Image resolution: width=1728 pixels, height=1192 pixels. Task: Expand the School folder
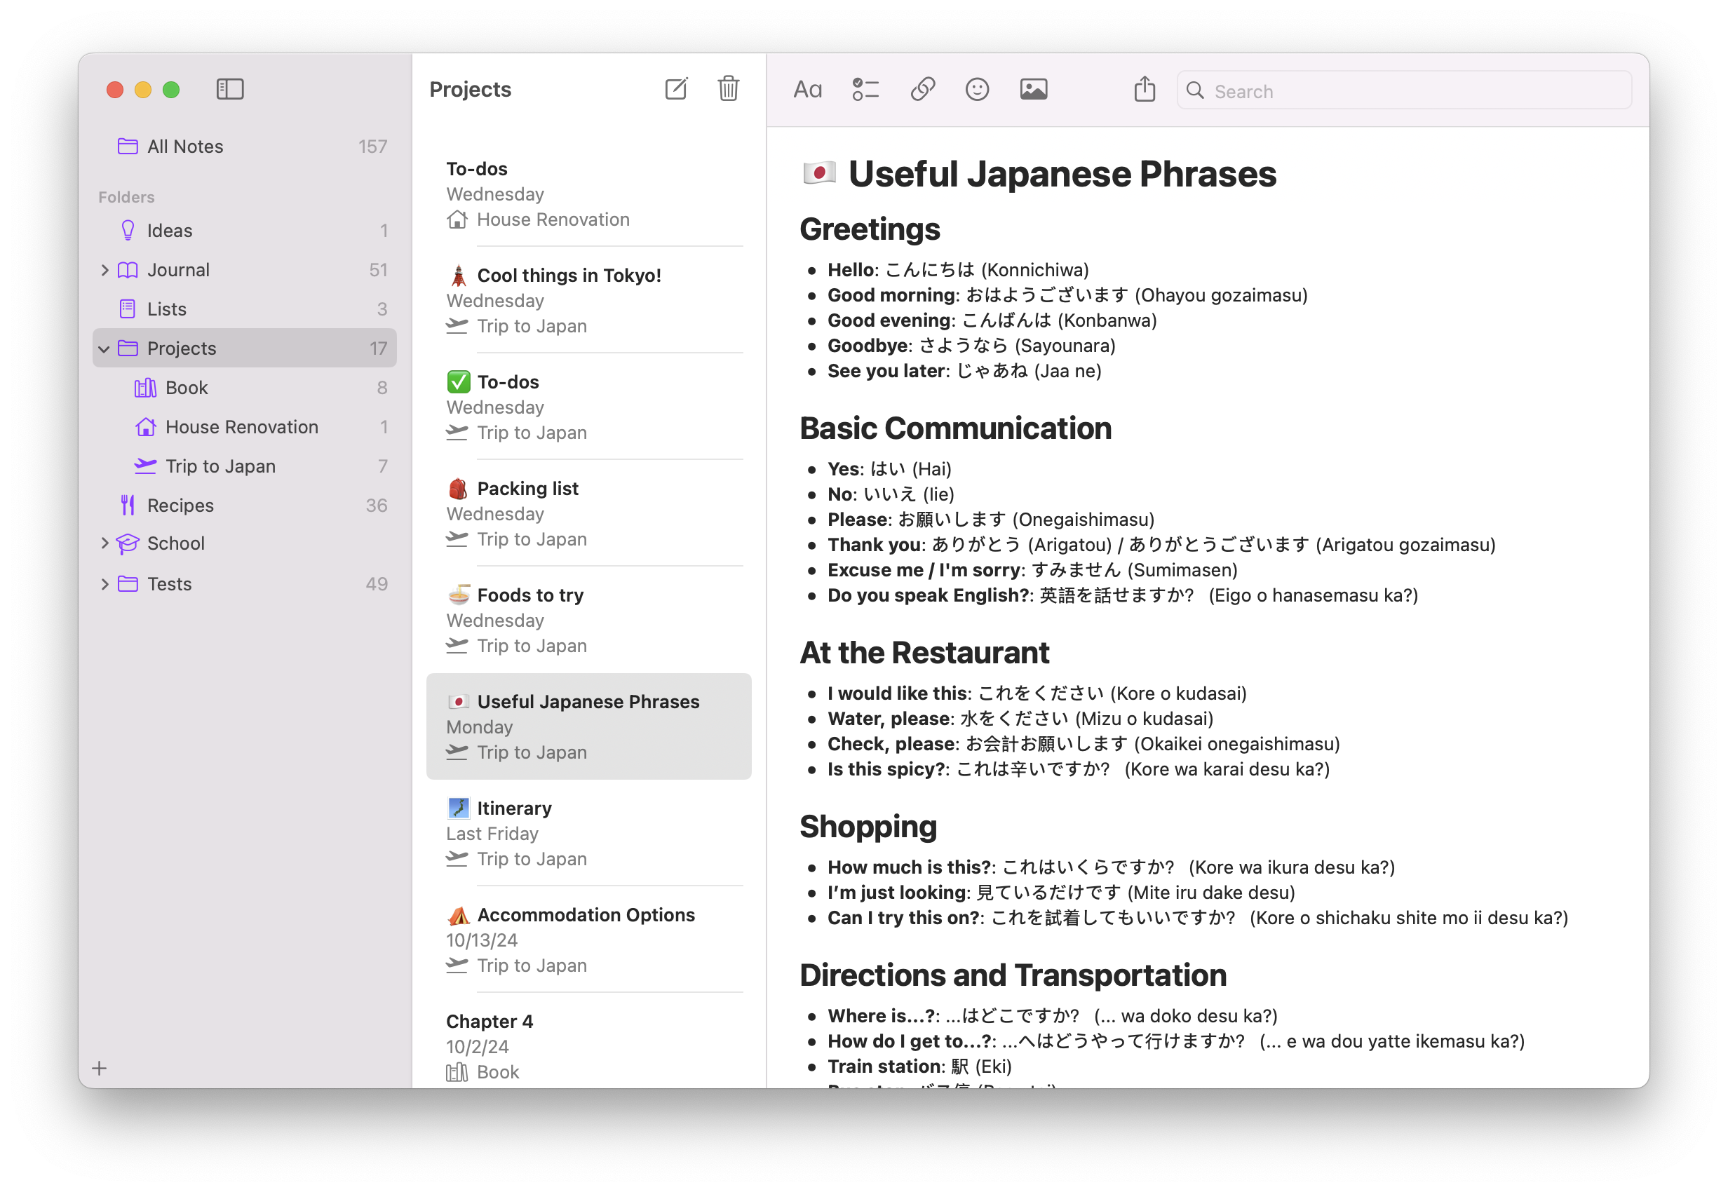click(x=104, y=542)
